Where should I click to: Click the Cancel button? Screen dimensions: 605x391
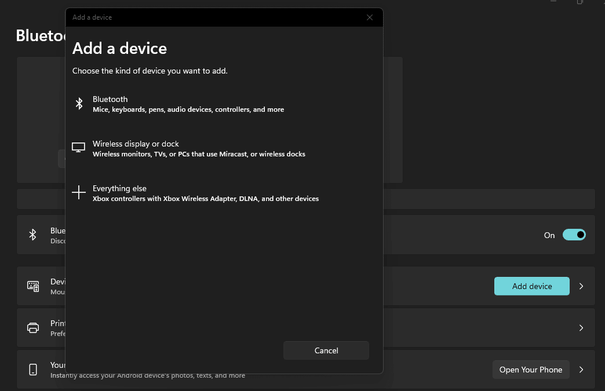click(x=326, y=350)
